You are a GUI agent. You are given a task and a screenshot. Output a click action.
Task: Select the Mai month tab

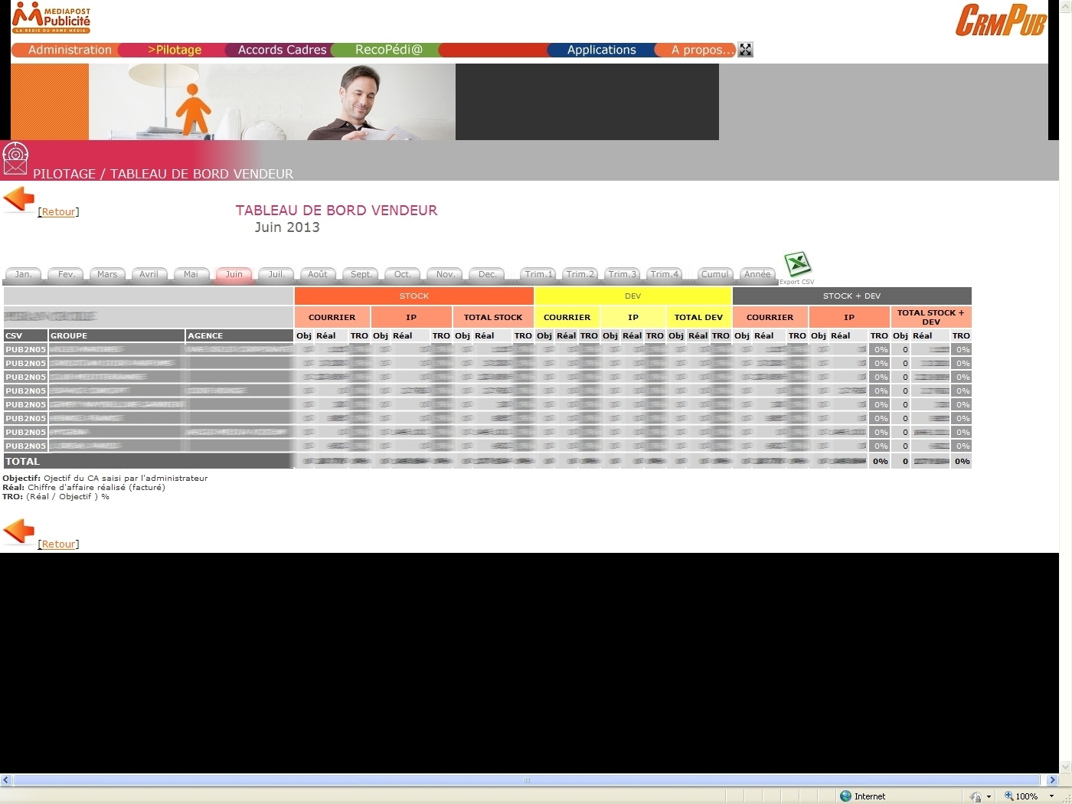[x=191, y=274]
